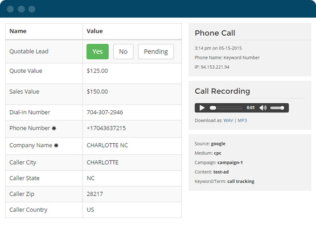Click the Name column header
This screenshot has height=226, width=316.
click(18, 31)
